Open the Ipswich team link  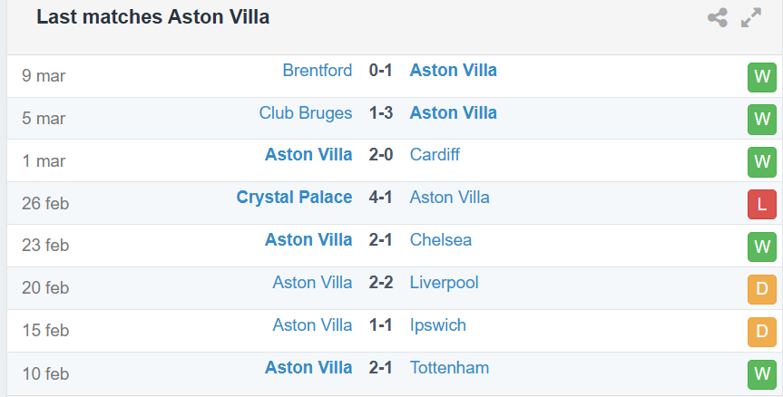tap(438, 325)
